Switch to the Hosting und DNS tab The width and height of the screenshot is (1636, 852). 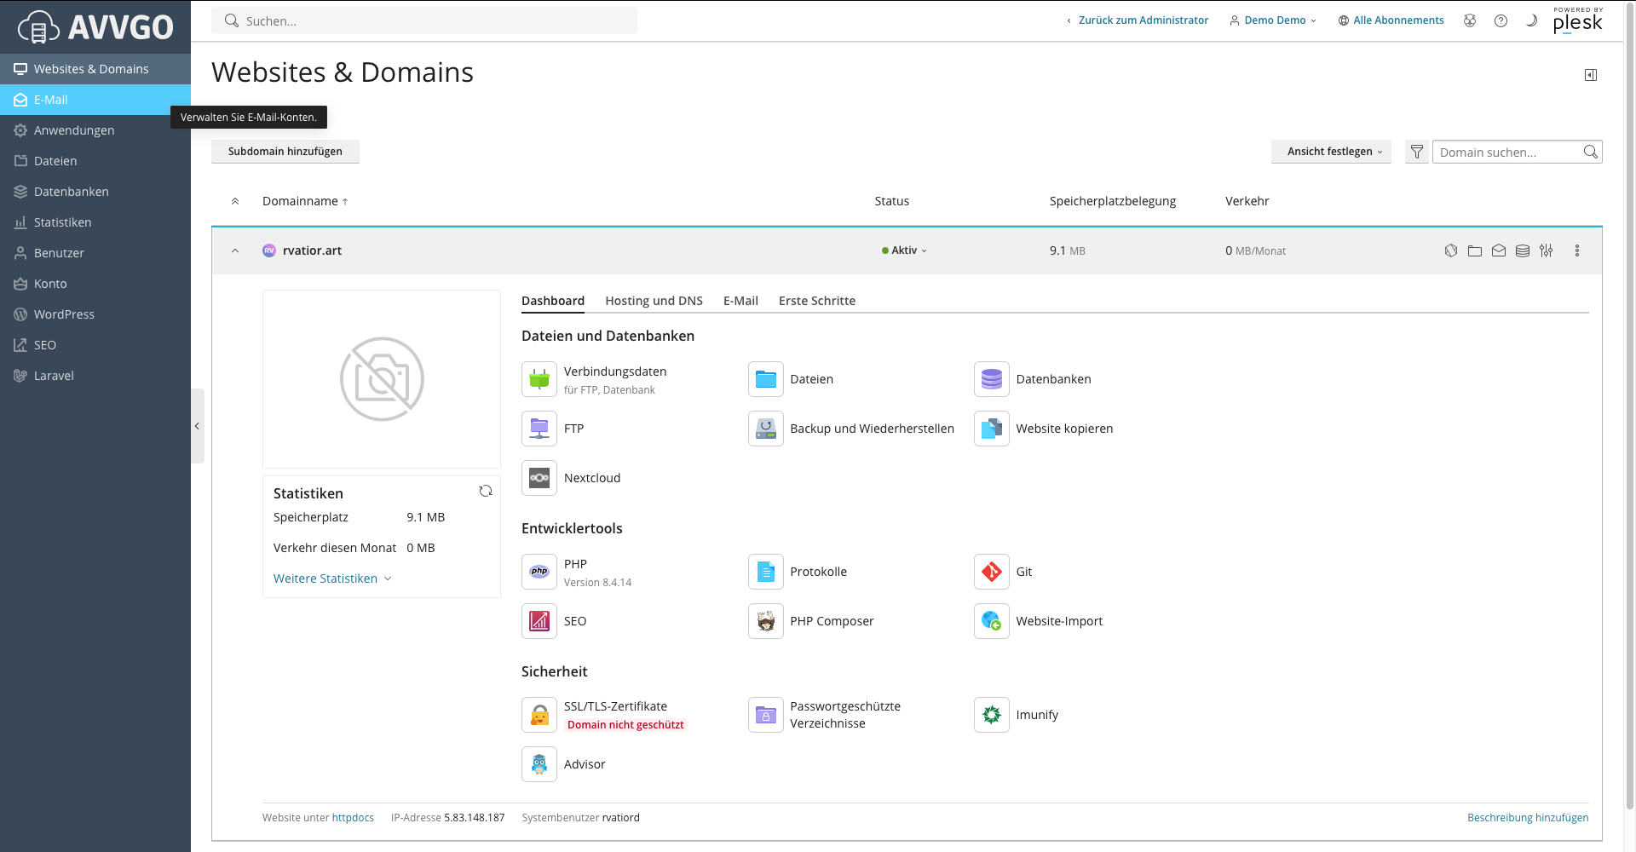[x=654, y=301]
